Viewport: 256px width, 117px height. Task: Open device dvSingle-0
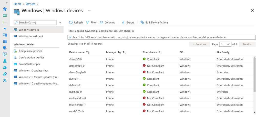point(75,92)
